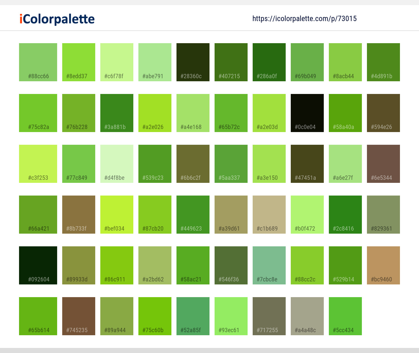Pick swatch #89933d
419x353 pixels.
point(79,265)
